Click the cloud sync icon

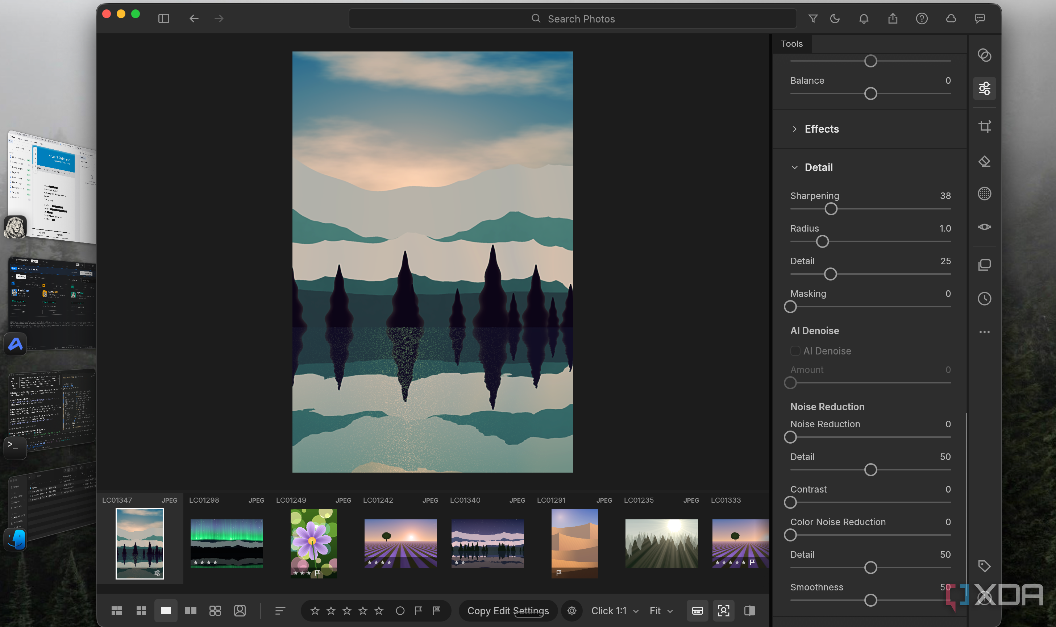[951, 18]
